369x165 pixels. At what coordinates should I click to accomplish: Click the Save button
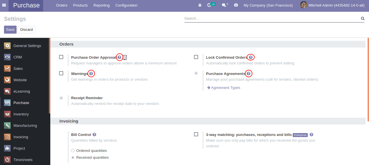(x=10, y=30)
